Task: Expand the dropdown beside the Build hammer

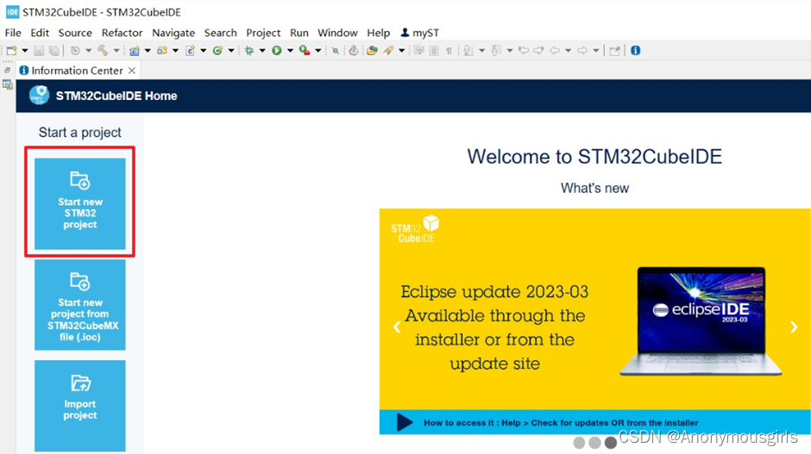Action: click(x=116, y=51)
